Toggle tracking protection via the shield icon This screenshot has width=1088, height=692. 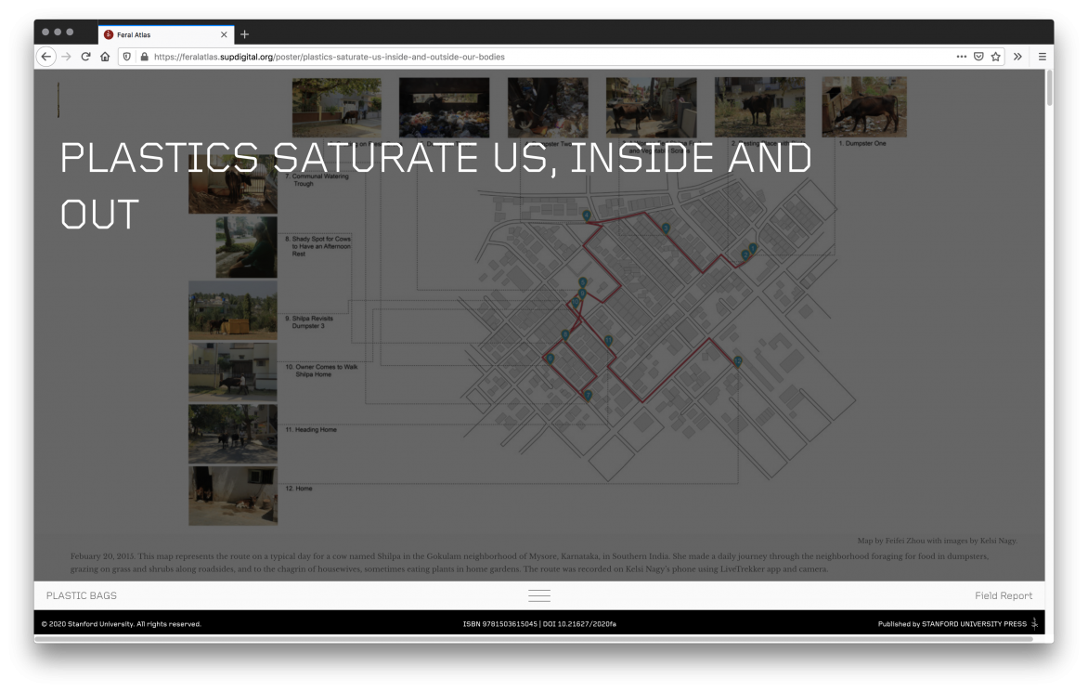click(125, 56)
